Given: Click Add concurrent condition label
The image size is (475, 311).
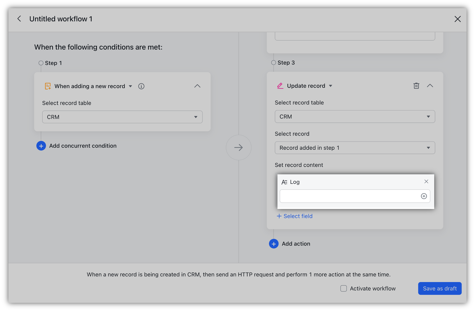Looking at the screenshot, I should pos(83,146).
